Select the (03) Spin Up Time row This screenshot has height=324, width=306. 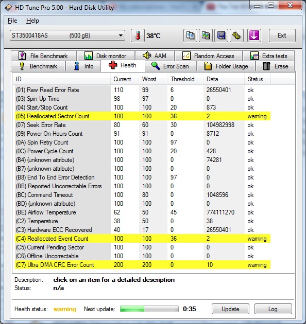point(143,99)
